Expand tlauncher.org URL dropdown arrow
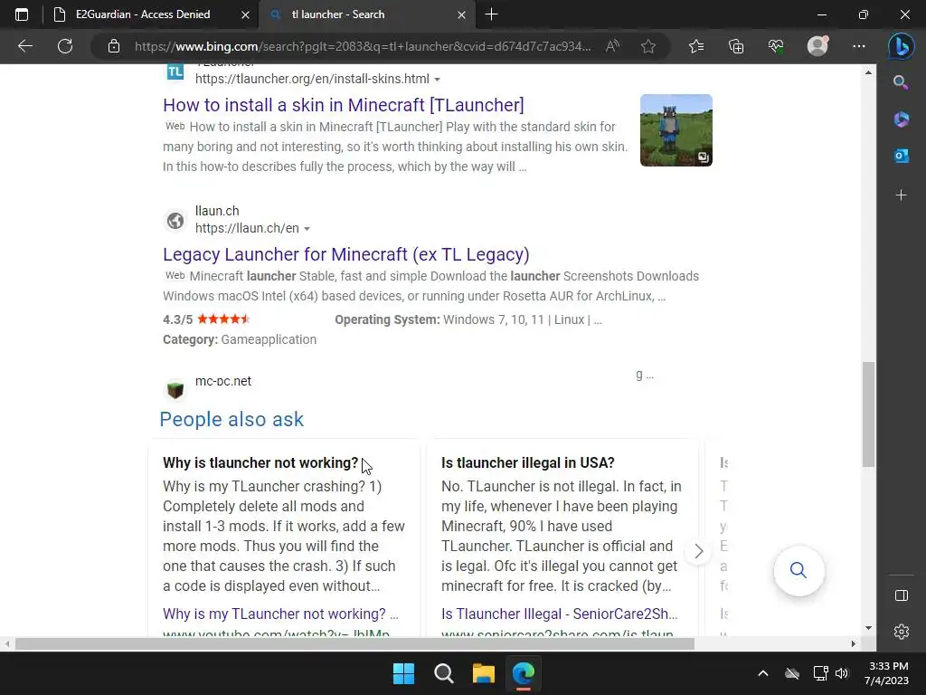 click(437, 80)
